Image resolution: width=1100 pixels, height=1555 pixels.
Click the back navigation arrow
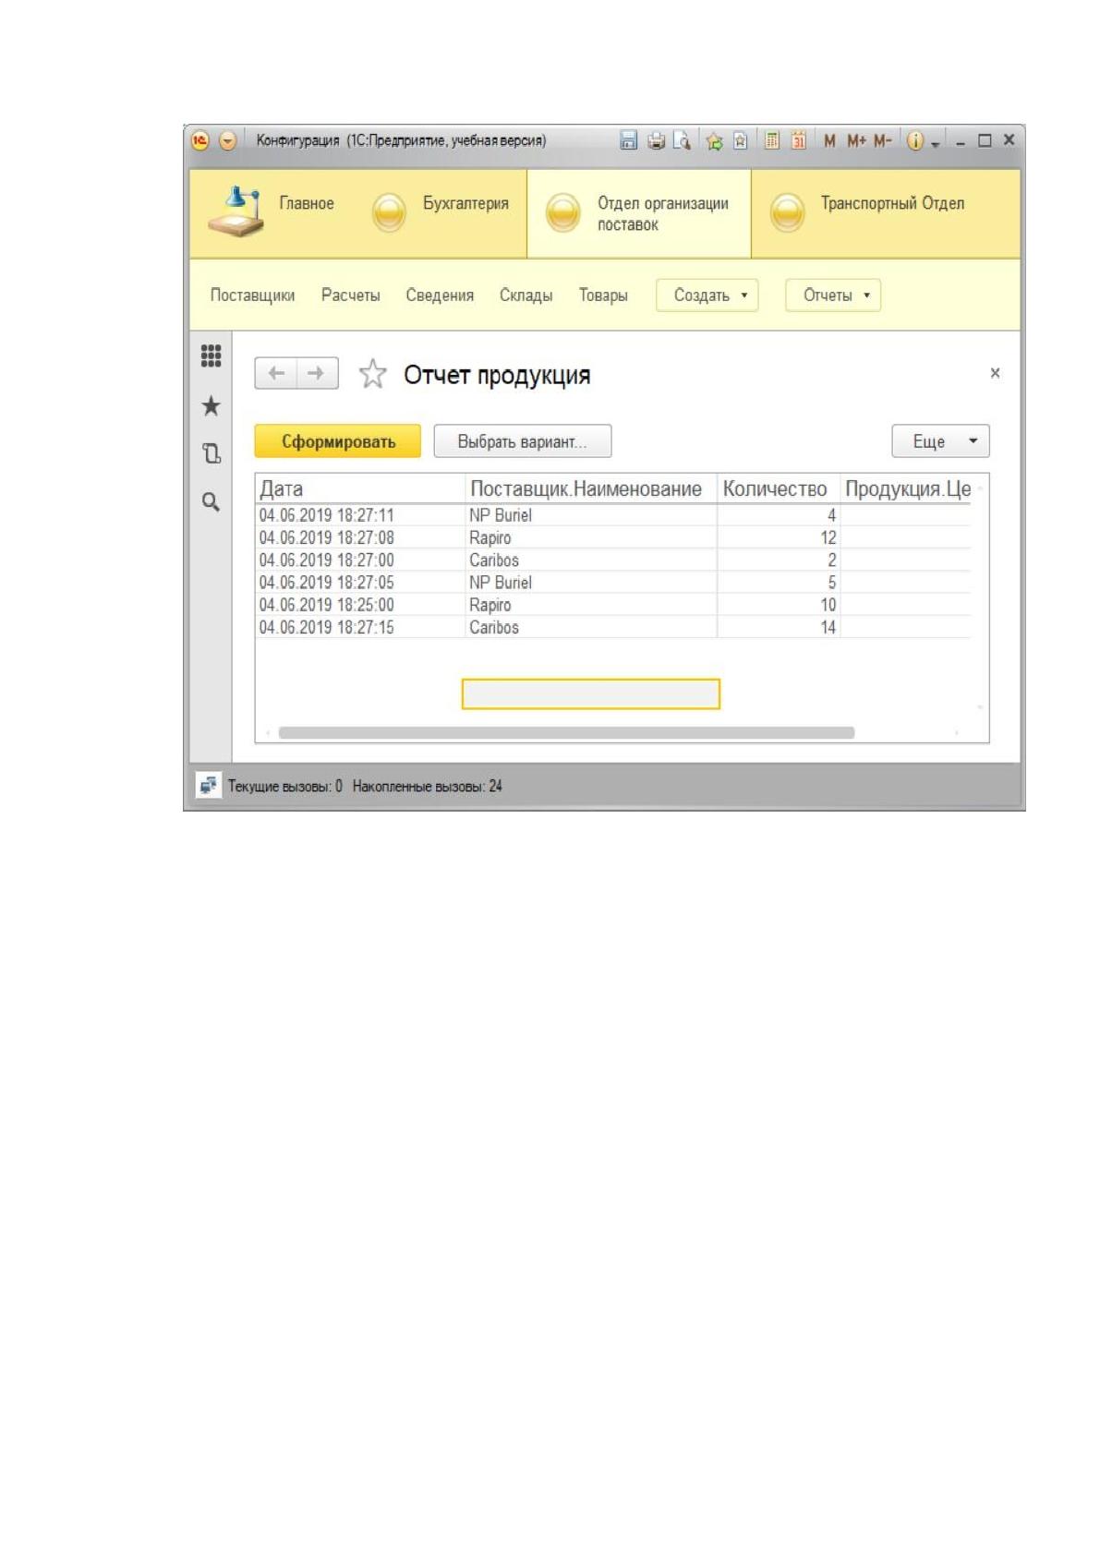pos(275,373)
